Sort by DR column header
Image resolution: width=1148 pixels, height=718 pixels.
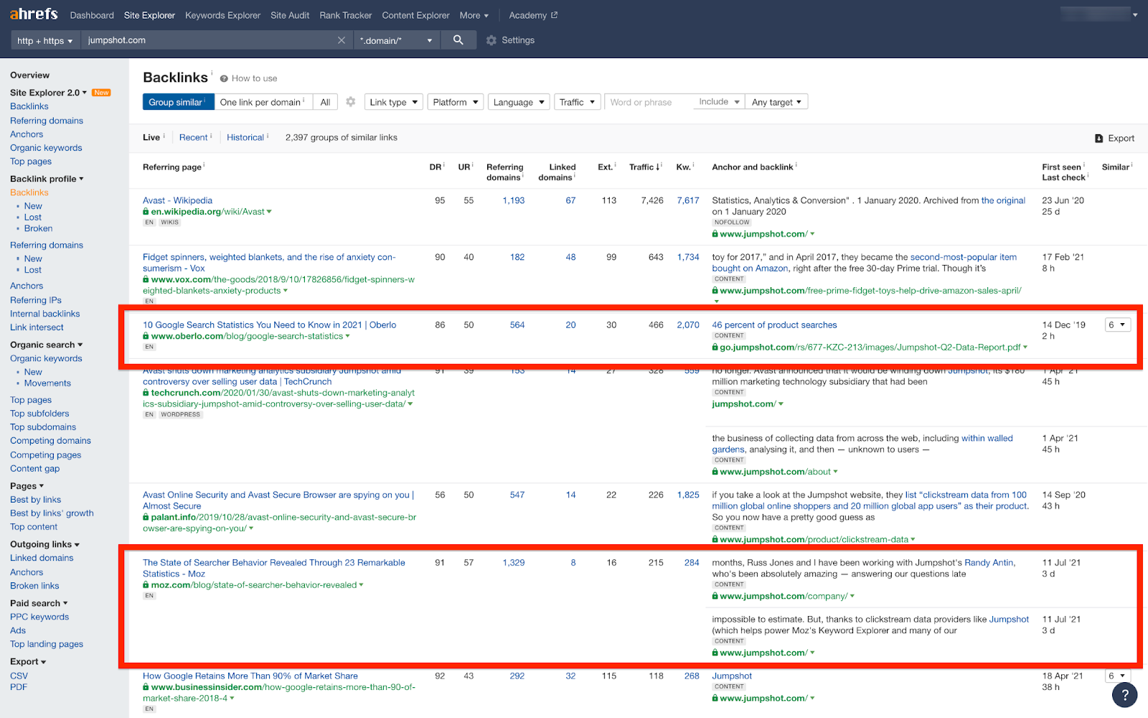(x=436, y=167)
